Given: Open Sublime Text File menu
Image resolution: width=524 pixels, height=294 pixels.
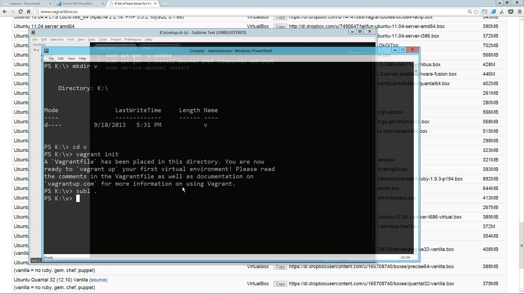Looking at the screenshot, I should 35,40.
